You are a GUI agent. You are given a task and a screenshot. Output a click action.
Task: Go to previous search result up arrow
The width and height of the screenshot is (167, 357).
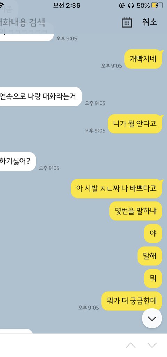pyautogui.click(x=130, y=346)
